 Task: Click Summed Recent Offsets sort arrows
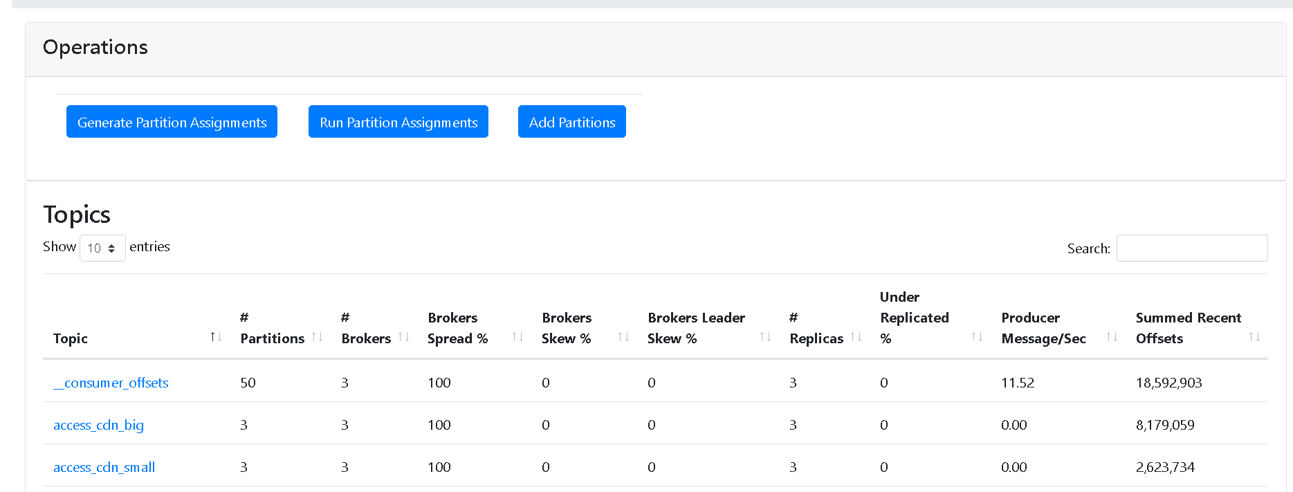[x=1254, y=337]
